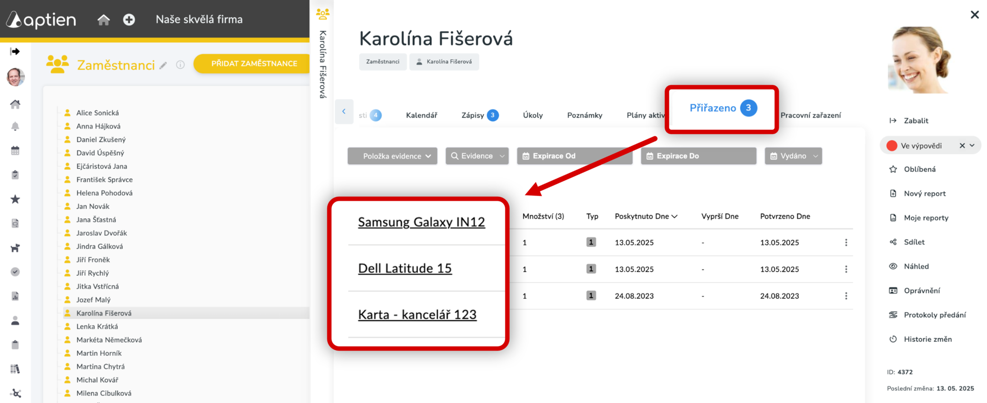Edit Zaměstnanci title with pencil icon

[163, 65]
